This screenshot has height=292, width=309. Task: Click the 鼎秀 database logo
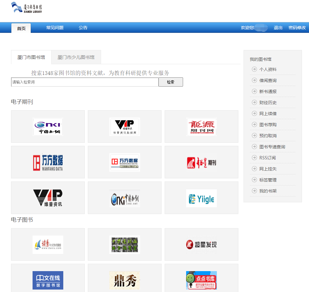[125, 280]
